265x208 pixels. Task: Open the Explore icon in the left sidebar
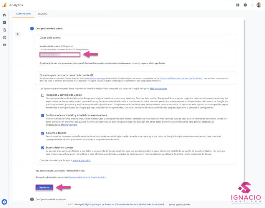click(4, 29)
